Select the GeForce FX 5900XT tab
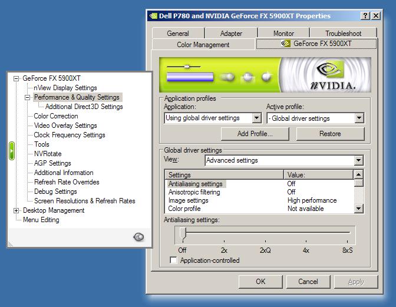This screenshot has width=396, height=307. pos(316,44)
